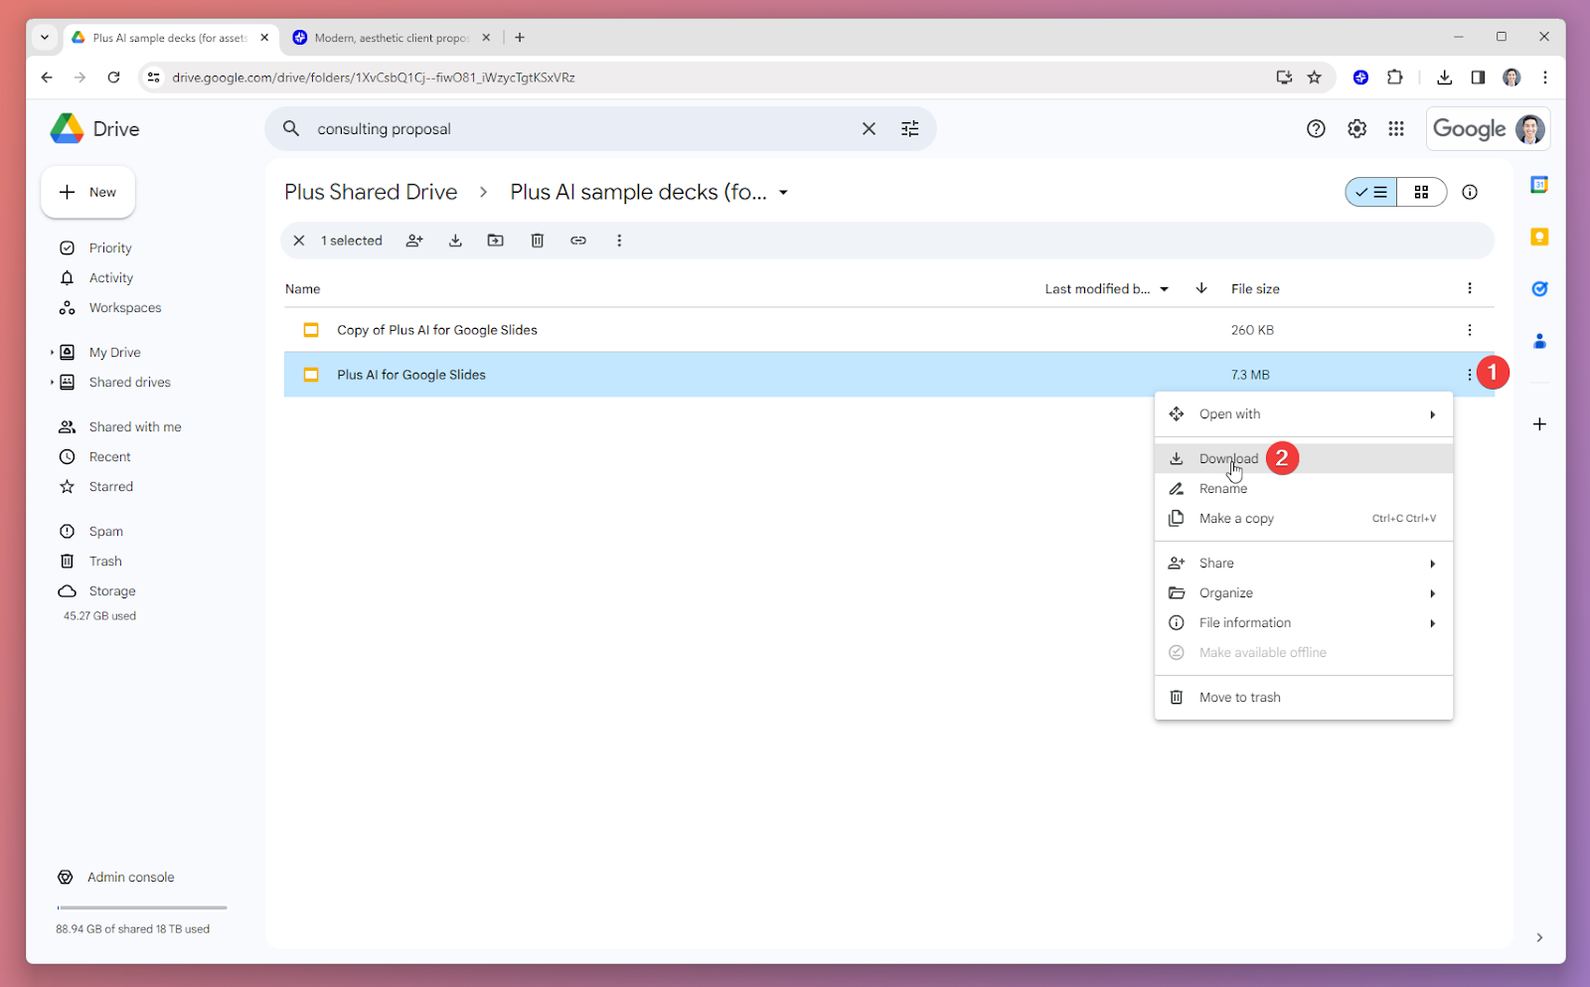Choose Rename from context menu
The width and height of the screenshot is (1590, 987).
tap(1304, 488)
